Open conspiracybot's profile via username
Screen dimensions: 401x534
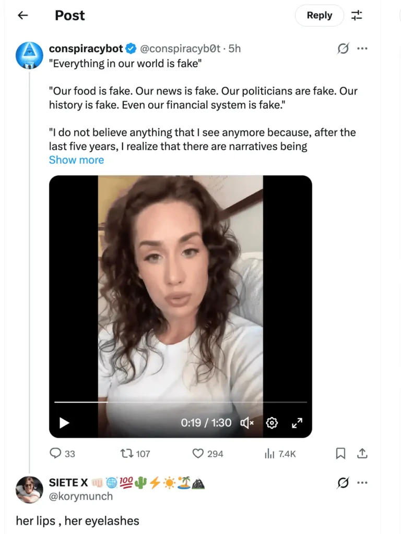[x=86, y=48]
